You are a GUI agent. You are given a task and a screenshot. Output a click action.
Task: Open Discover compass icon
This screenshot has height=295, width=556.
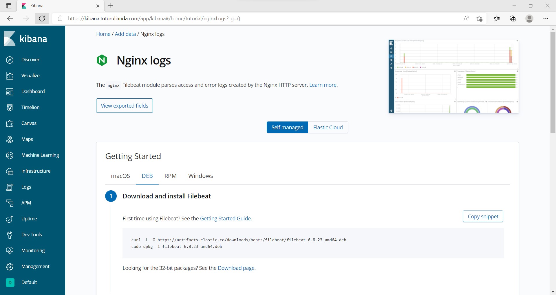pyautogui.click(x=10, y=60)
